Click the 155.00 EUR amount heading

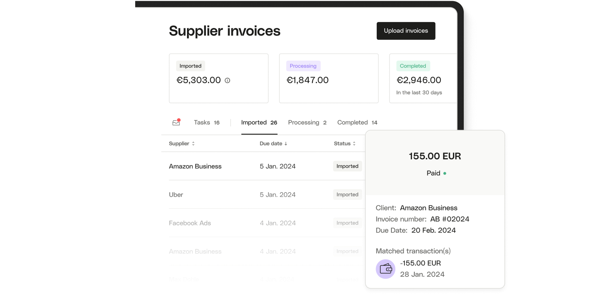point(435,156)
